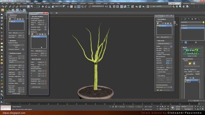Image resolution: width=205 pixels, height=115 pixels.
Task: Open the File menu
Action: 2,4
